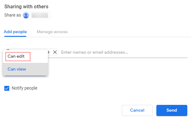Click the Share as label text
Screen dimensions: 191x119
[13, 15]
